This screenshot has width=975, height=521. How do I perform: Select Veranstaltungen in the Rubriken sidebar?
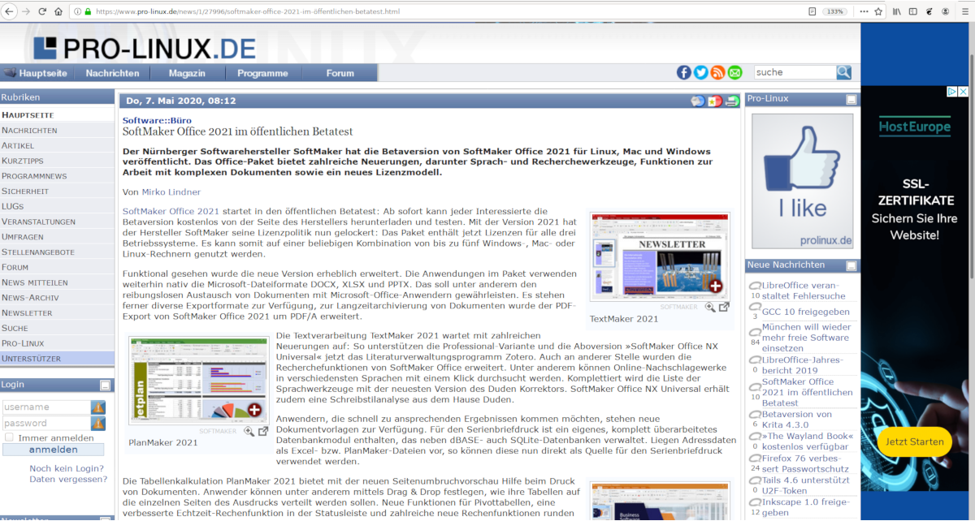(x=57, y=222)
